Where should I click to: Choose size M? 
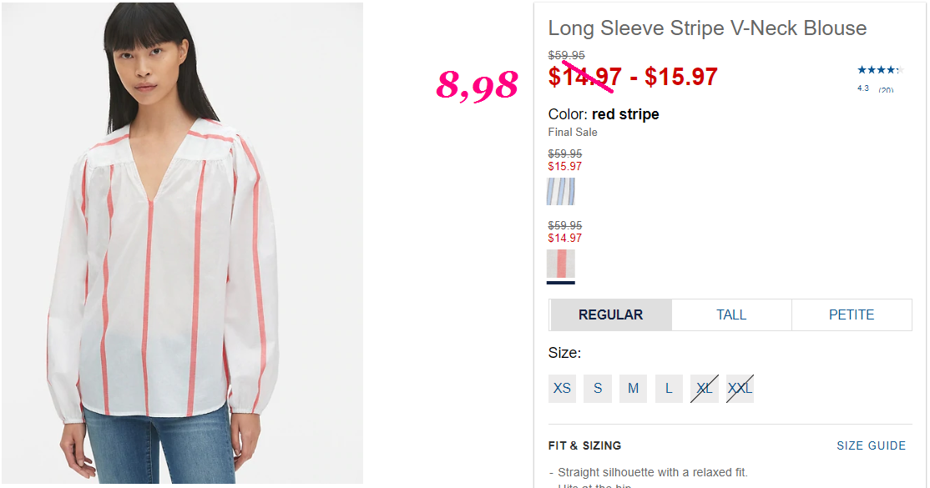click(x=633, y=389)
